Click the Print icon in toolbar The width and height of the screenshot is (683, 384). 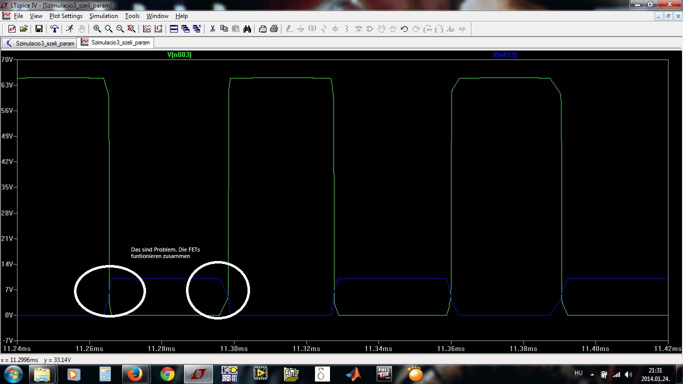[x=274, y=29]
